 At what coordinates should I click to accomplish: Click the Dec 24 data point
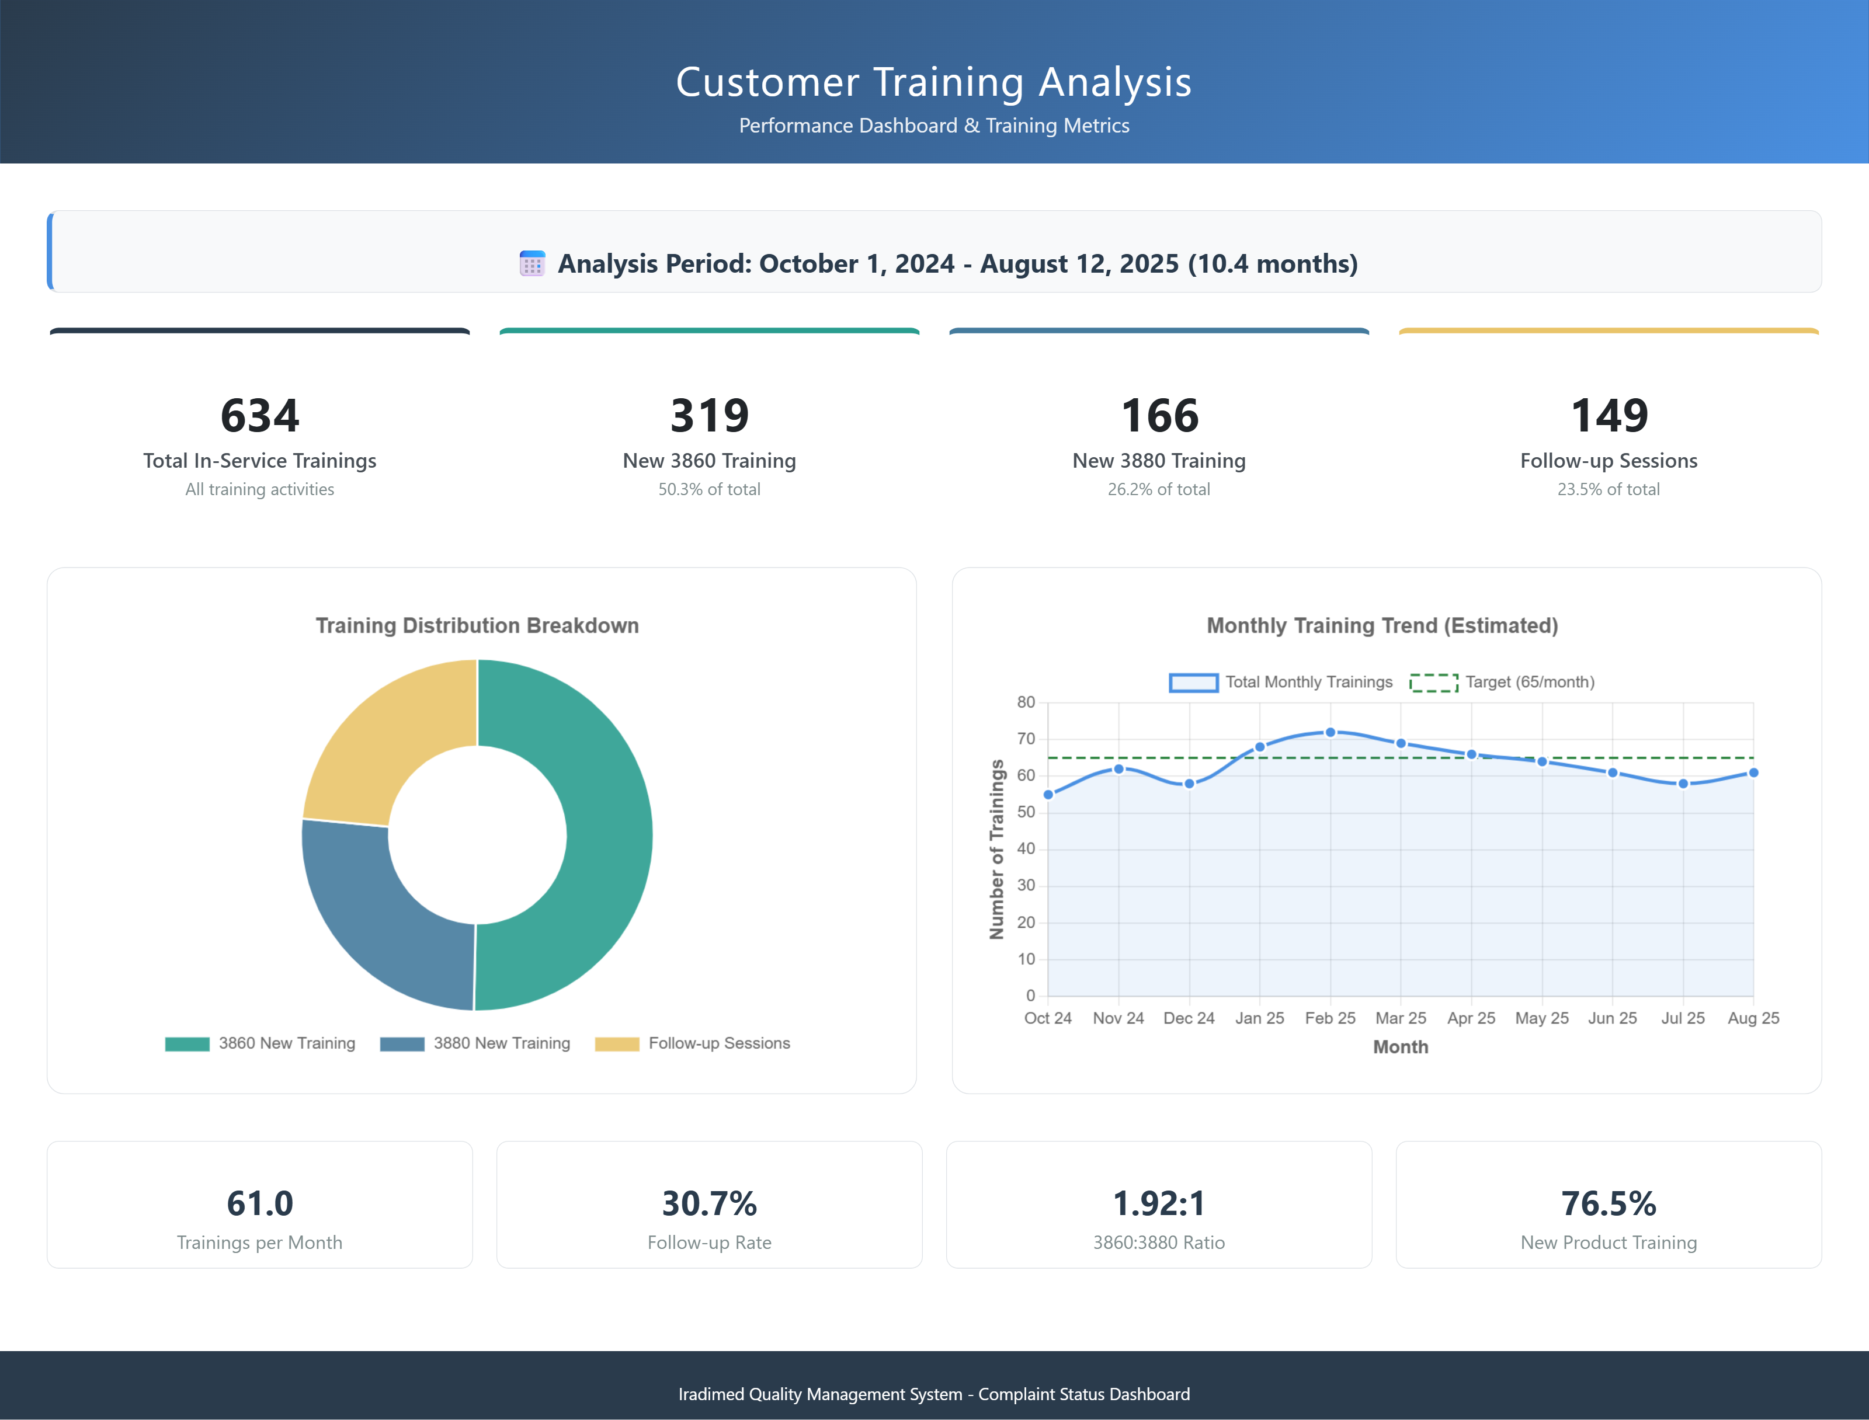1189,784
